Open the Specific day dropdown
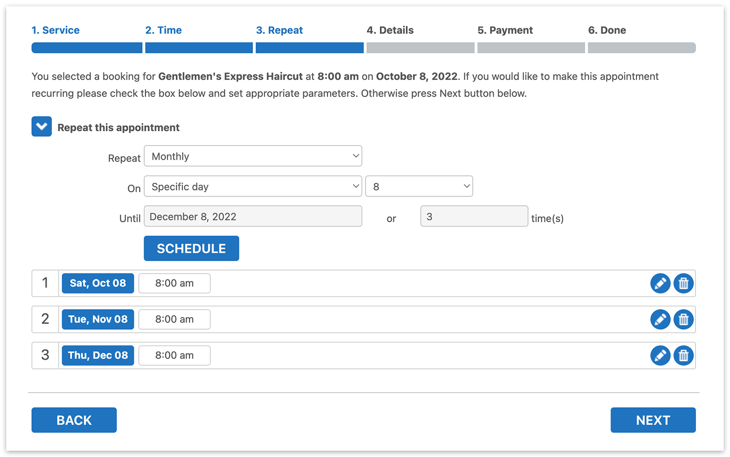Screen dimensions: 730x457 pyautogui.click(x=253, y=186)
